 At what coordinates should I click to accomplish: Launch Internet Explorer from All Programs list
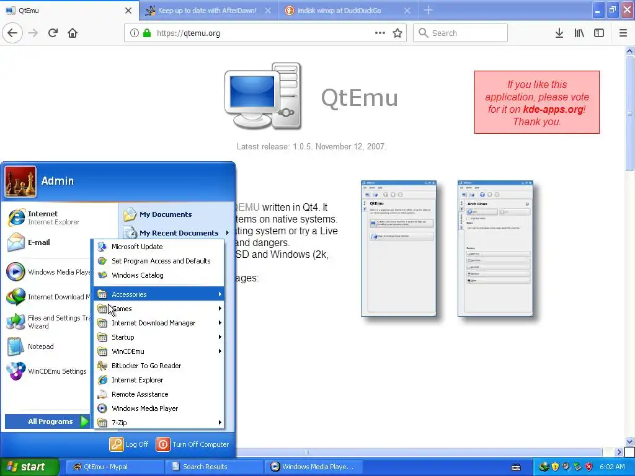tap(159, 380)
